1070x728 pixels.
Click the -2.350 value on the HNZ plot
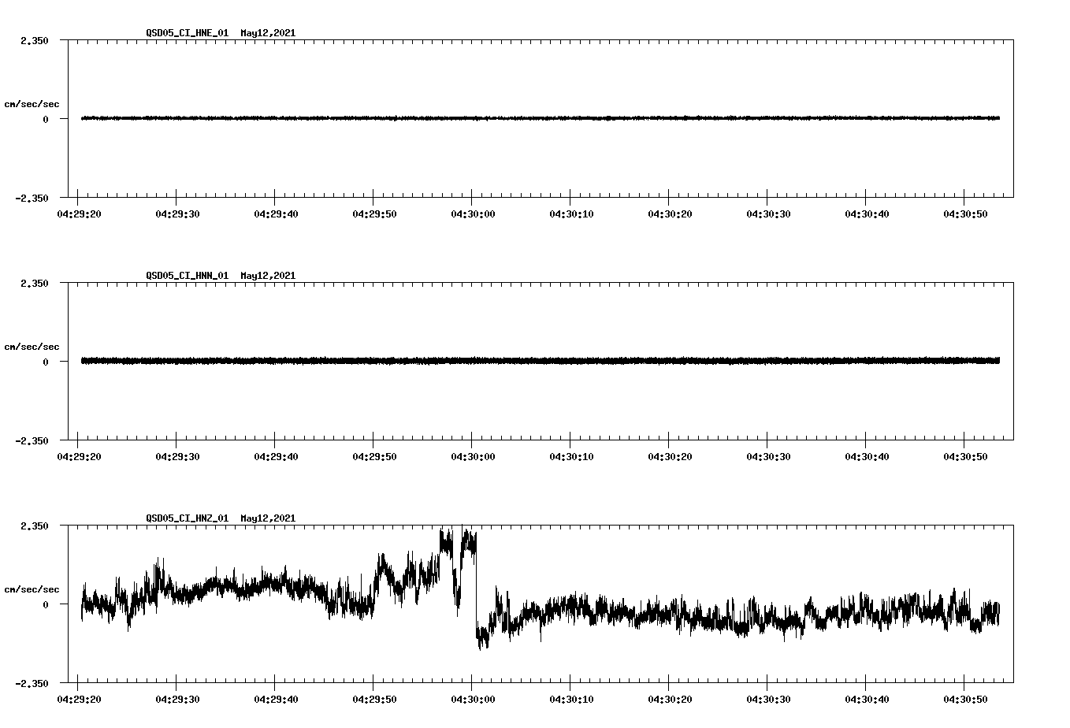tap(32, 685)
